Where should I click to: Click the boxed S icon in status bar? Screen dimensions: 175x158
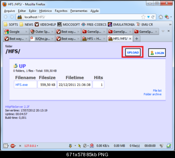(6, 146)
